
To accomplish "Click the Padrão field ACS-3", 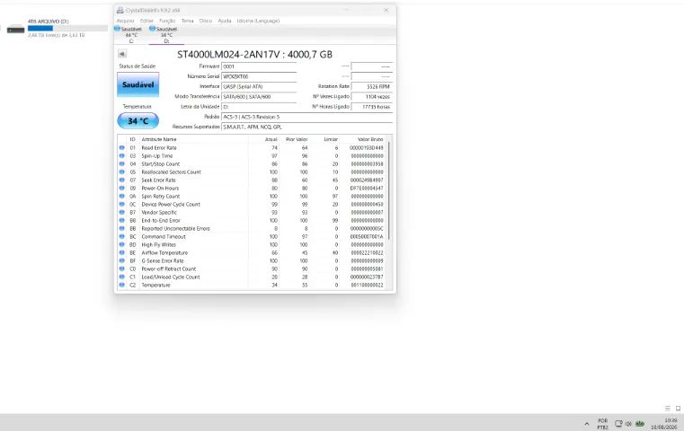I will (x=306, y=117).
